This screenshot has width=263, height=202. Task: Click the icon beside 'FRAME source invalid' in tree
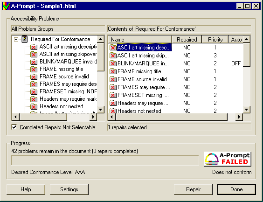click(x=34, y=77)
